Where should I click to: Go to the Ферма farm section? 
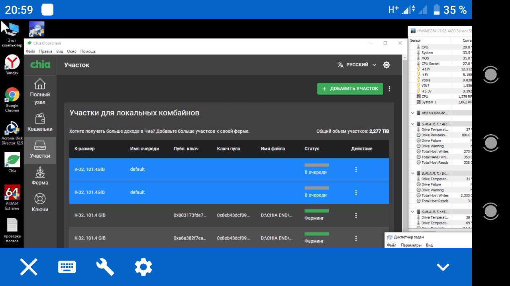(40, 176)
